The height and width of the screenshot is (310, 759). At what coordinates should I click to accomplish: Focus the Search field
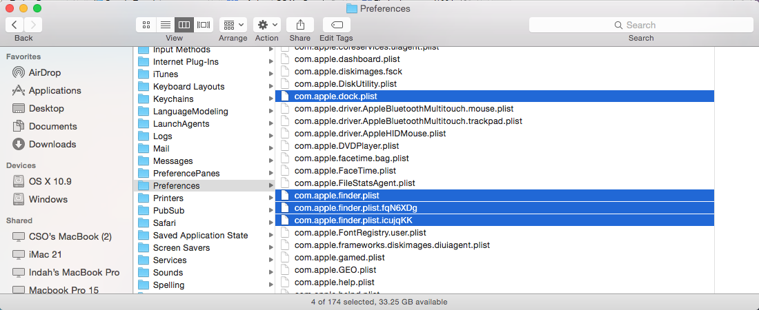641,25
